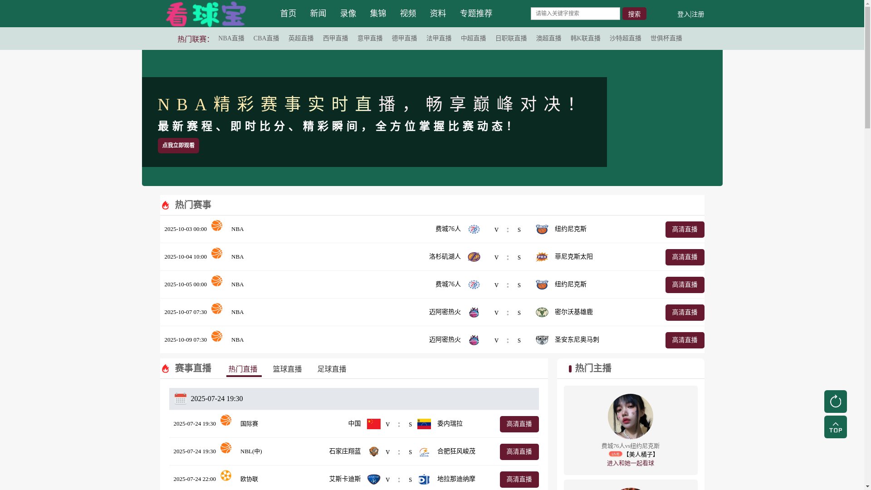Click the 登入 login link

coord(683,15)
